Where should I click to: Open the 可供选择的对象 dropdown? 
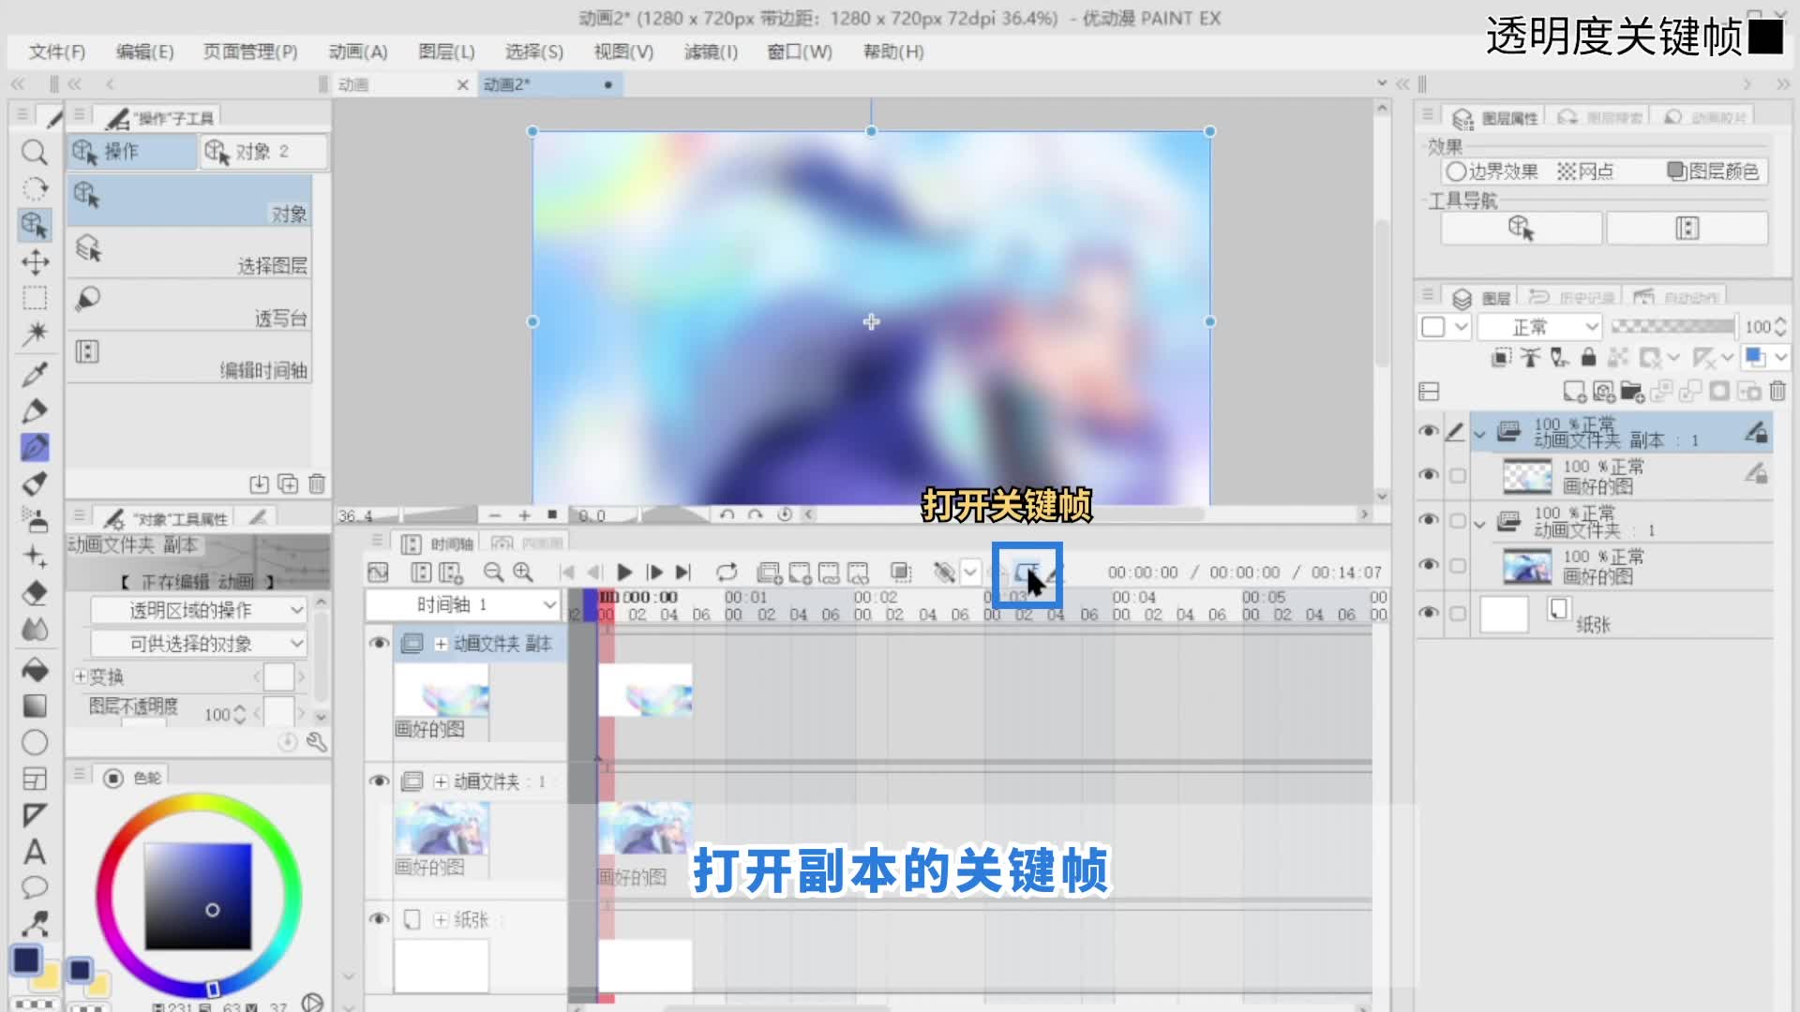coord(198,644)
